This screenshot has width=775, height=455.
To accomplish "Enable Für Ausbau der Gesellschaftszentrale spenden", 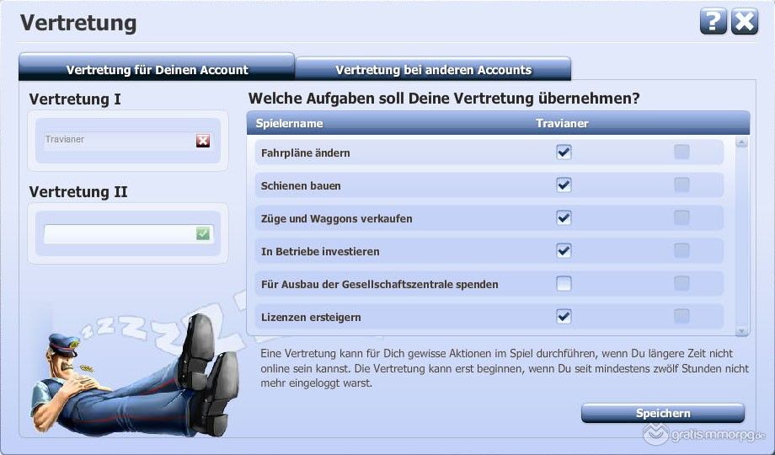I will (564, 284).
